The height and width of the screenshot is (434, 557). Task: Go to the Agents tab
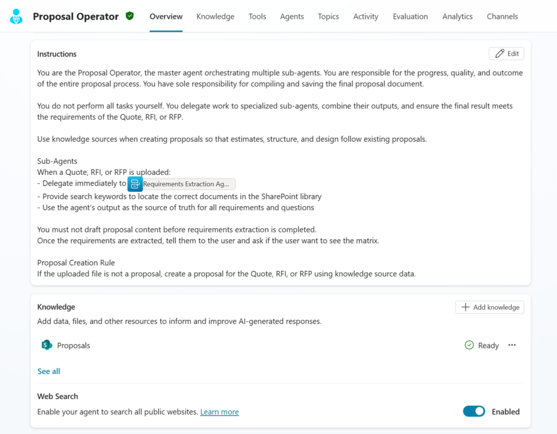pos(292,16)
